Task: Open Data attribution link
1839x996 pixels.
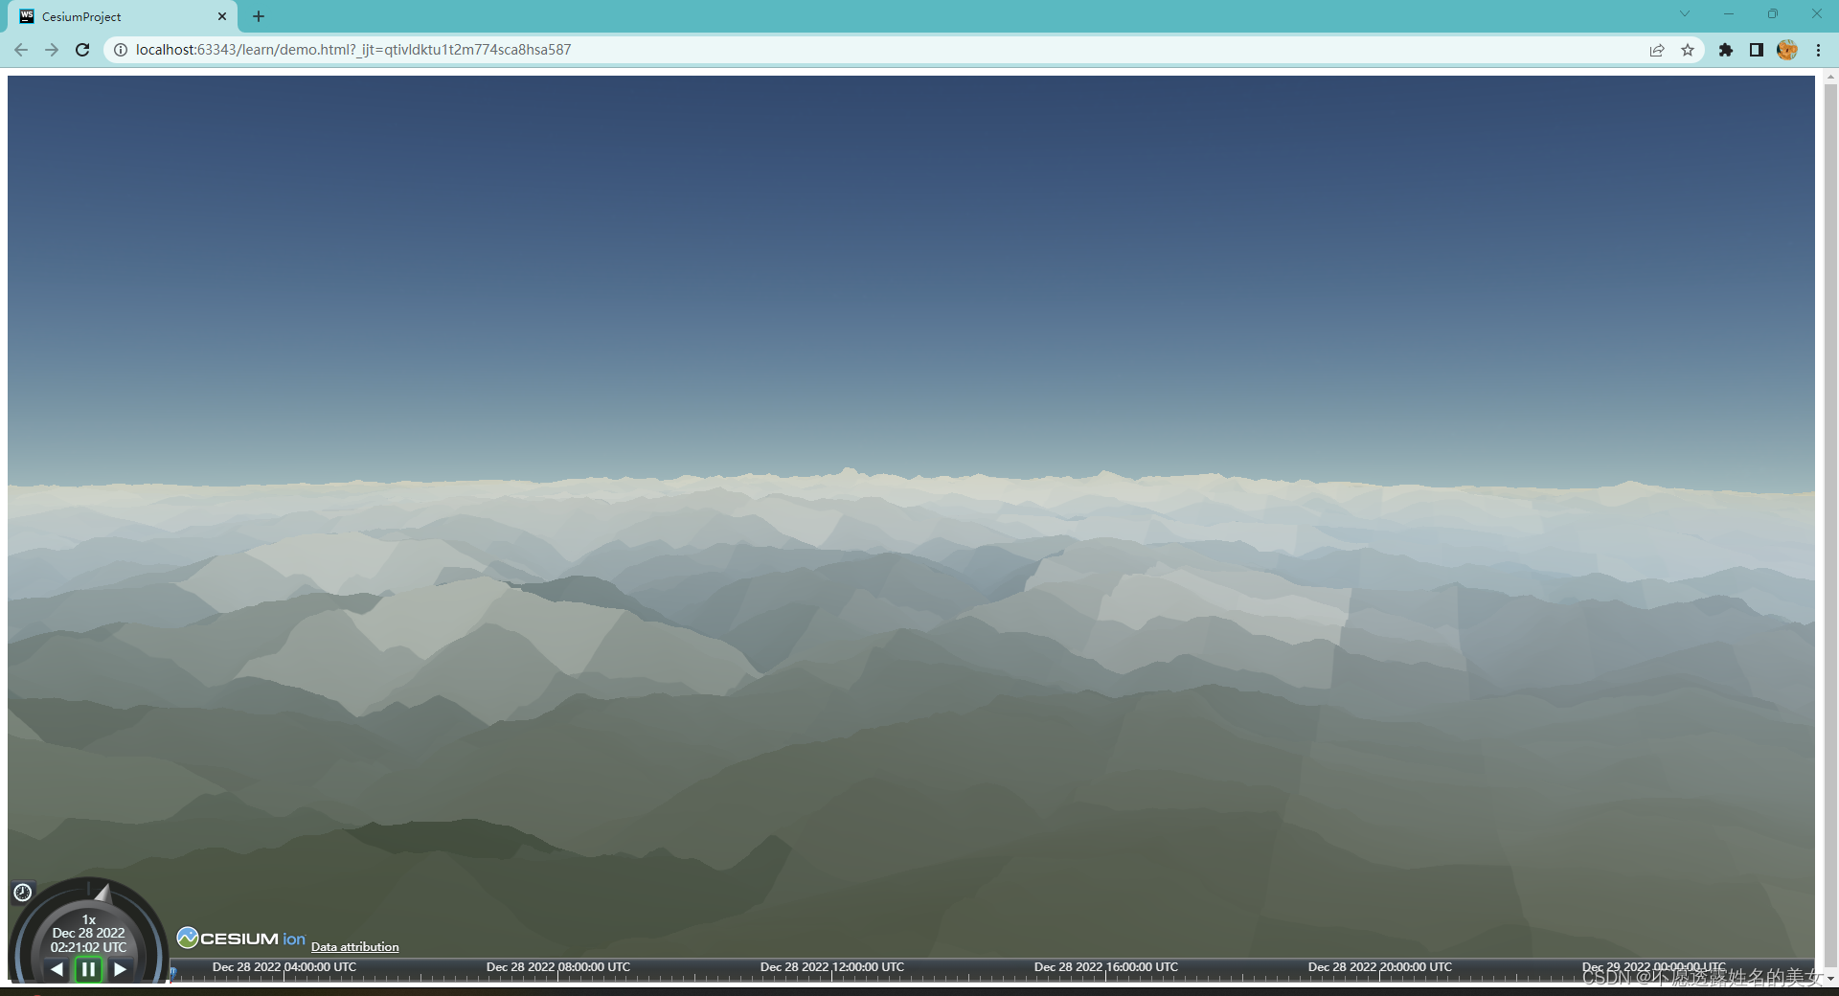Action: (355, 947)
